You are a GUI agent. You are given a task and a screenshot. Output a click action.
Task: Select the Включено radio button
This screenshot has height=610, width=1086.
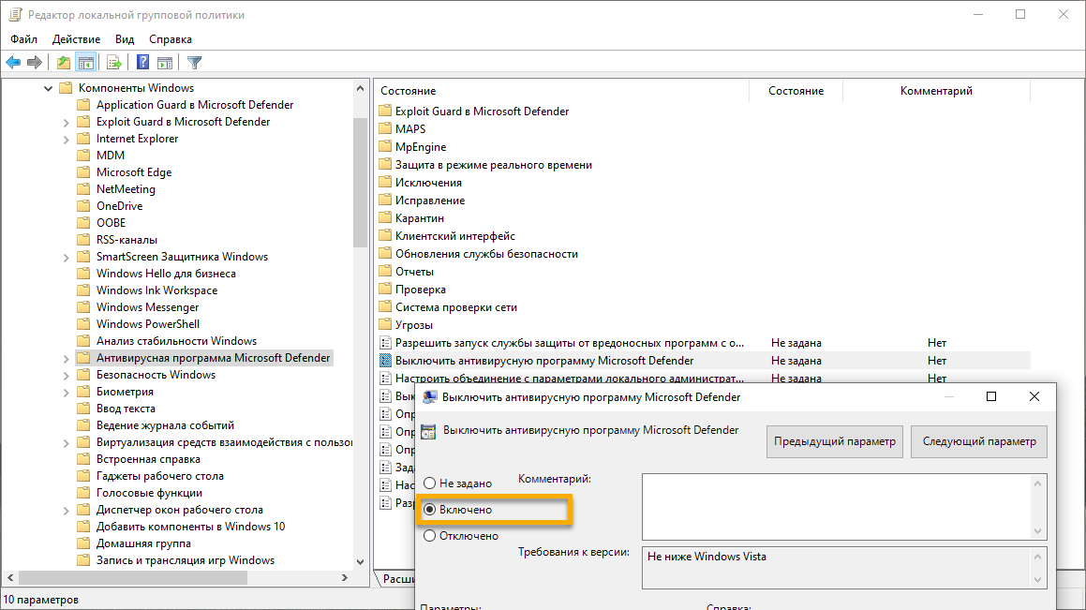(429, 509)
